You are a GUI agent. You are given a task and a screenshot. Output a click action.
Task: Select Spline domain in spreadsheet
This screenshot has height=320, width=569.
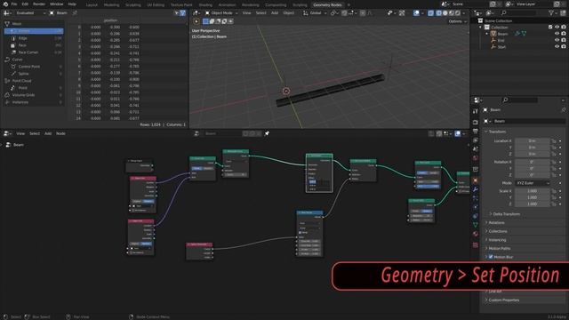(x=23, y=74)
